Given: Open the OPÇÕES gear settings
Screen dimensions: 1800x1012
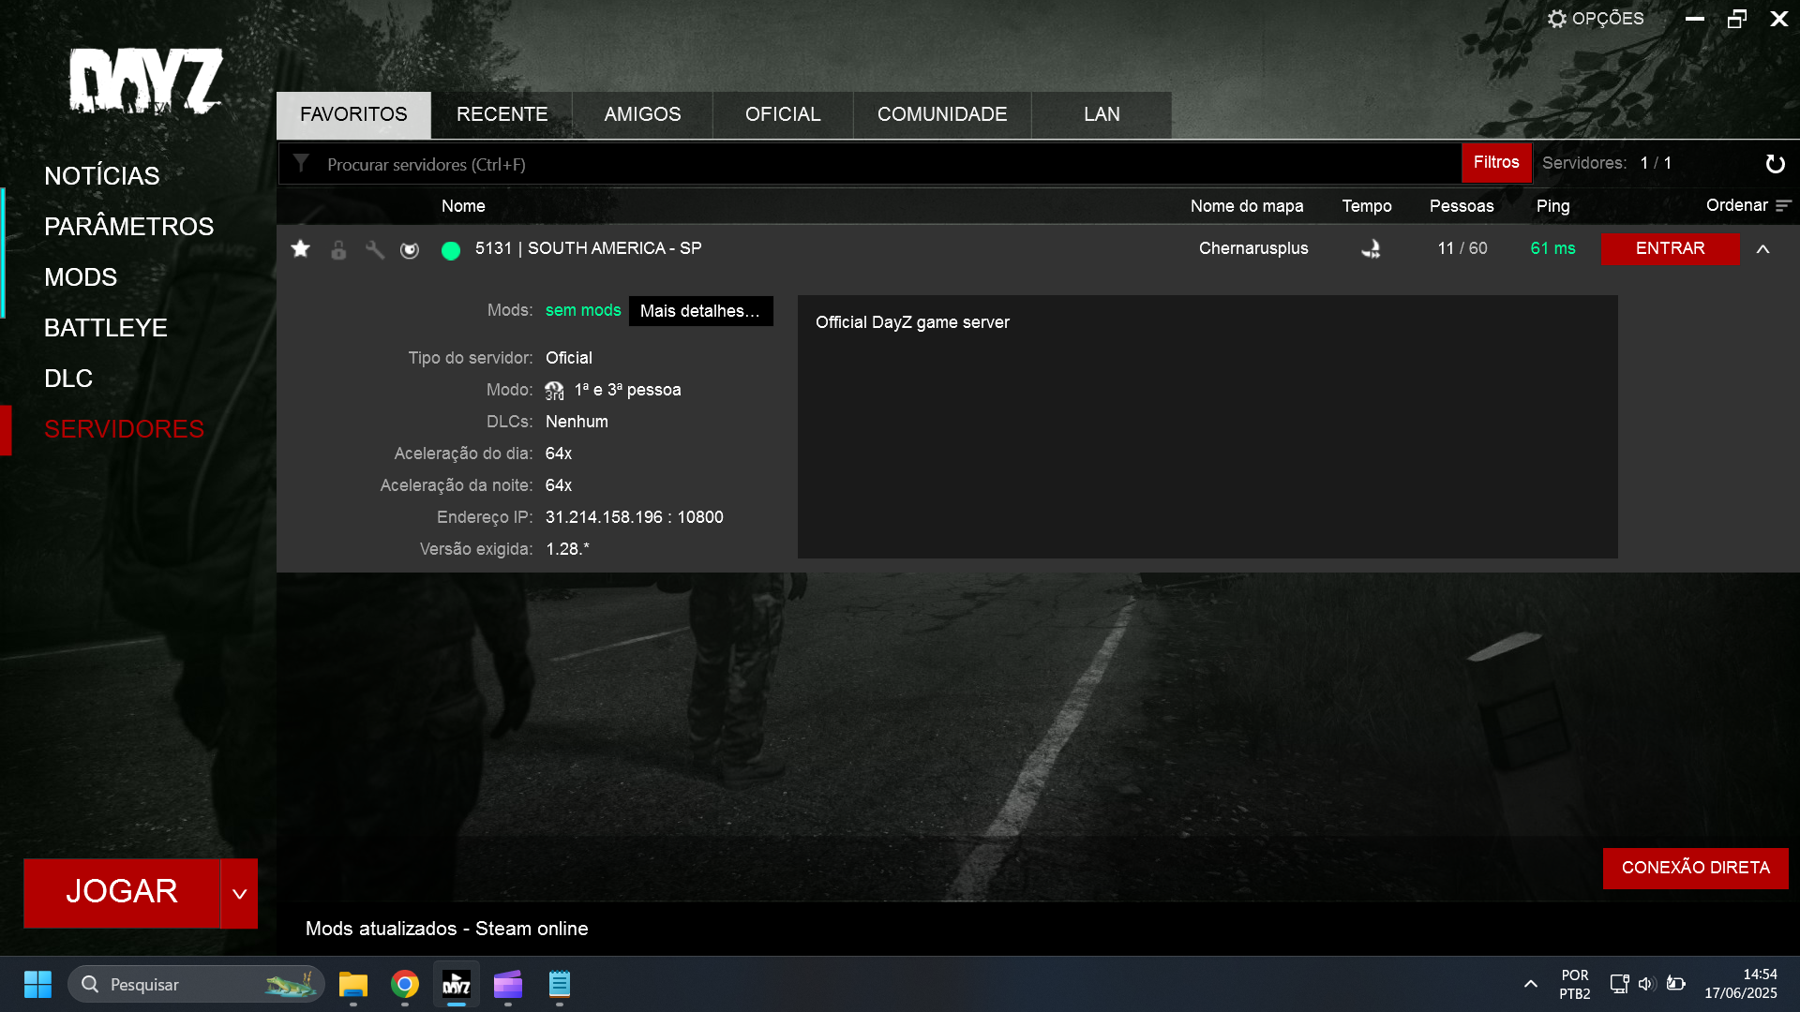Looking at the screenshot, I should [1596, 19].
